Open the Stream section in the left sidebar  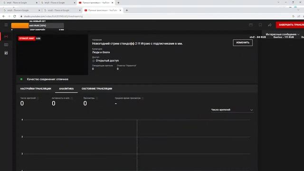[x=6, y=37]
